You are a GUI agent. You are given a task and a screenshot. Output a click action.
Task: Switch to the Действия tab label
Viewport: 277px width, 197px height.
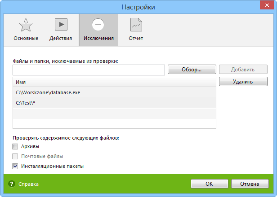coord(61,38)
